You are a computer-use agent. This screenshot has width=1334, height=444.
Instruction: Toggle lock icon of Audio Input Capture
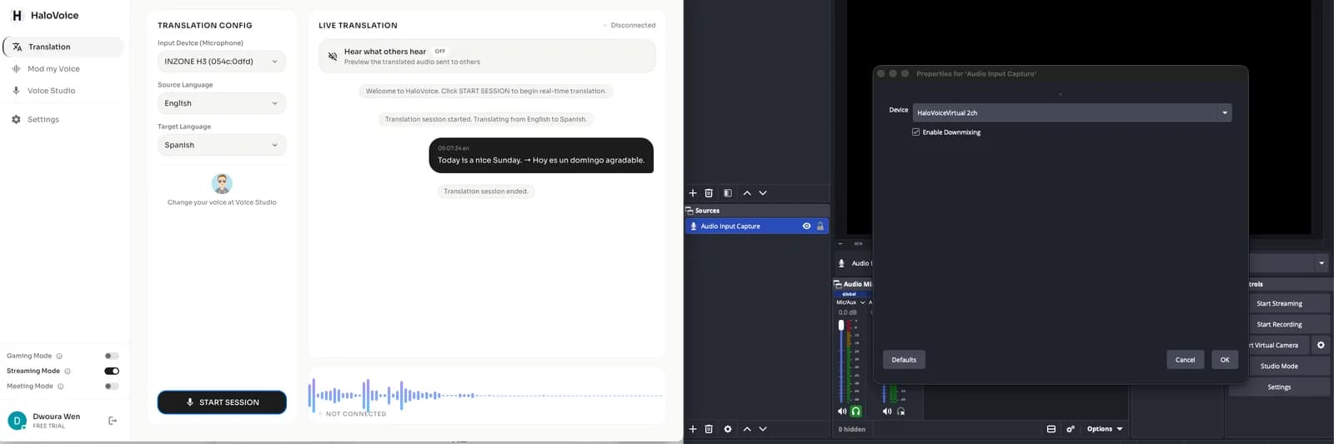[820, 226]
